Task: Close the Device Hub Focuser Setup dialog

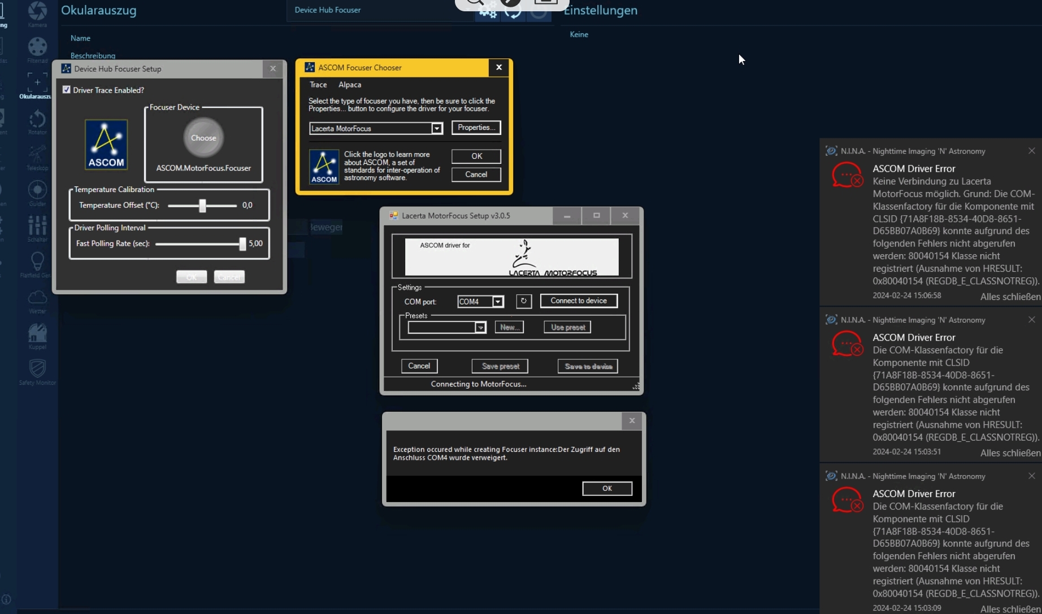Action: (273, 69)
